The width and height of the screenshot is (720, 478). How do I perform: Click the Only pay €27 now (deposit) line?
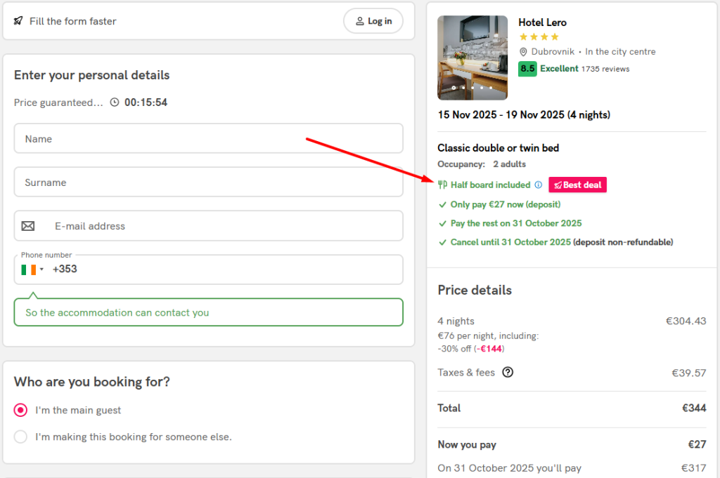(x=505, y=204)
